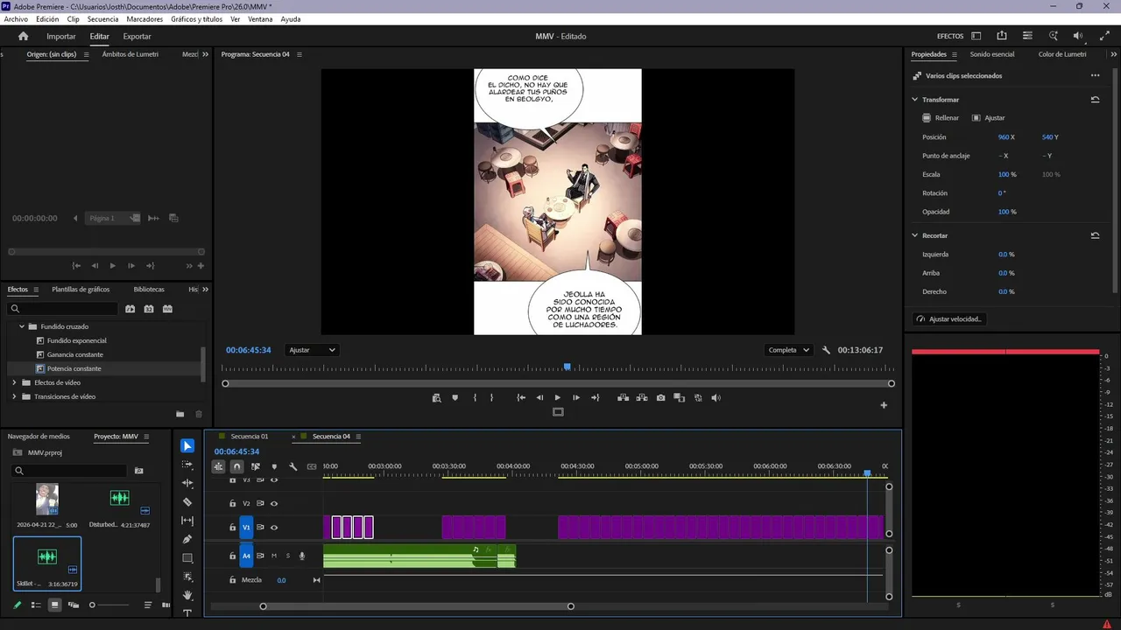
Task: Collapse the Recortar section
Action: (x=915, y=235)
